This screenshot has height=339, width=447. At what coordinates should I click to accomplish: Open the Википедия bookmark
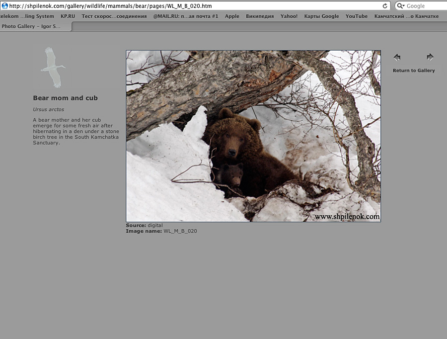[x=260, y=16]
